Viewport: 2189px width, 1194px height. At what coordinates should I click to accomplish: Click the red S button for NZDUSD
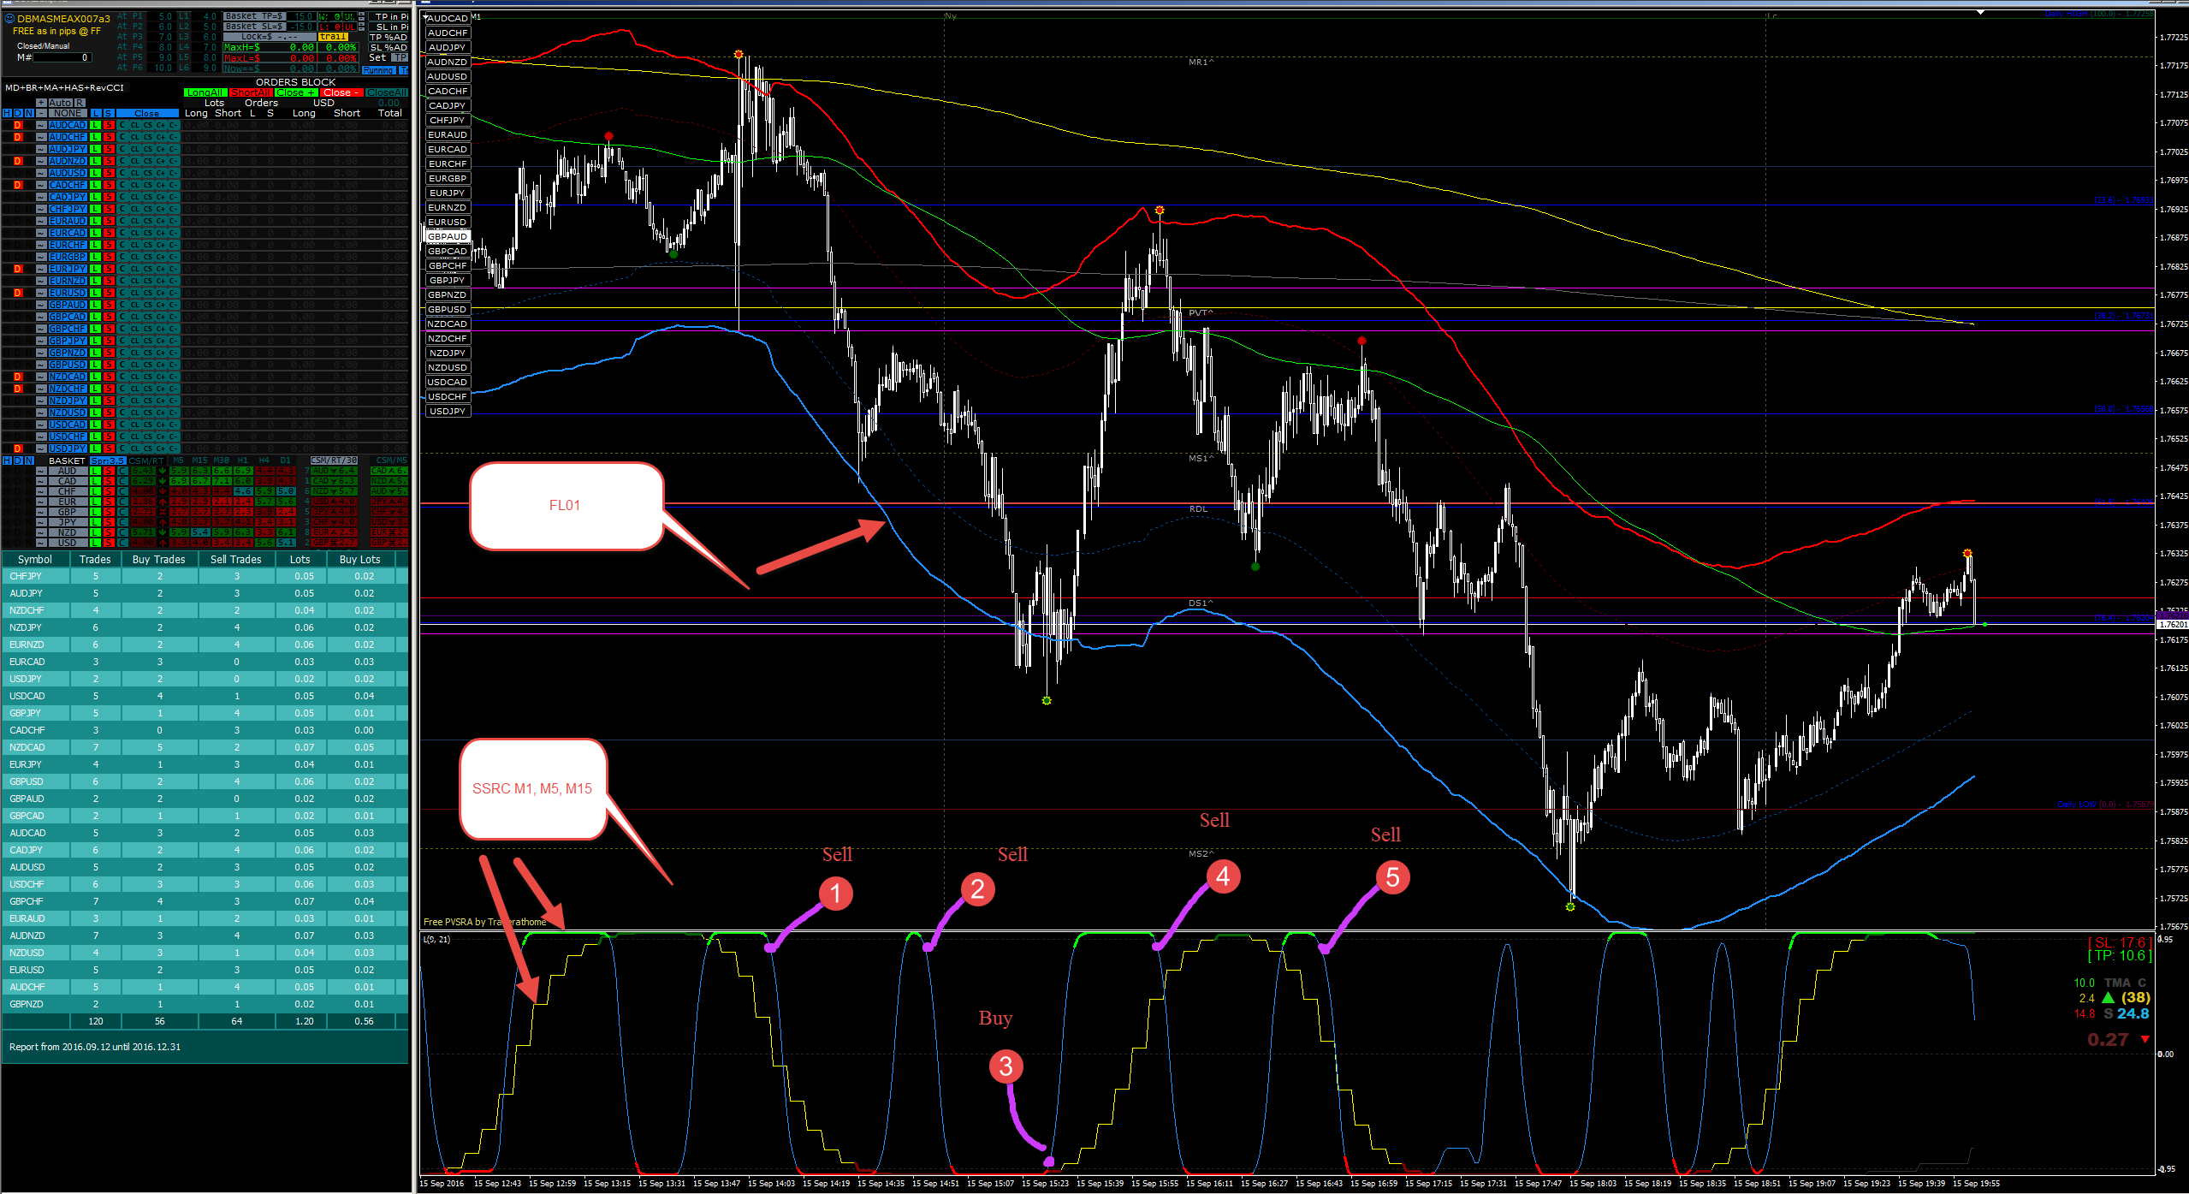coord(109,413)
